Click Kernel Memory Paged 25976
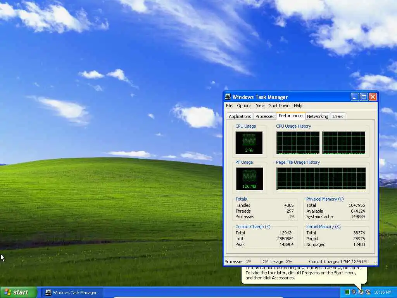The image size is (397, 298). (x=359, y=239)
